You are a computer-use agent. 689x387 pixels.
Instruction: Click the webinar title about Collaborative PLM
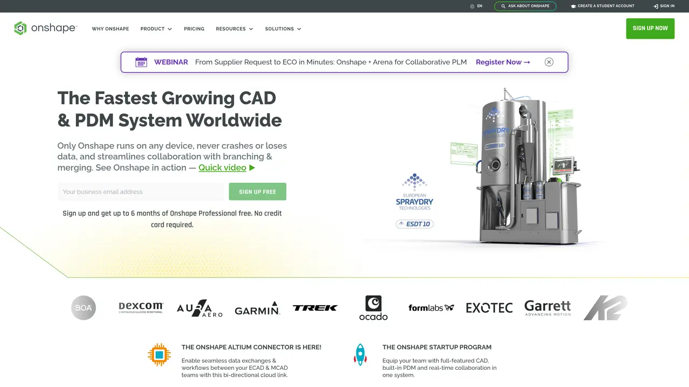[x=331, y=62]
